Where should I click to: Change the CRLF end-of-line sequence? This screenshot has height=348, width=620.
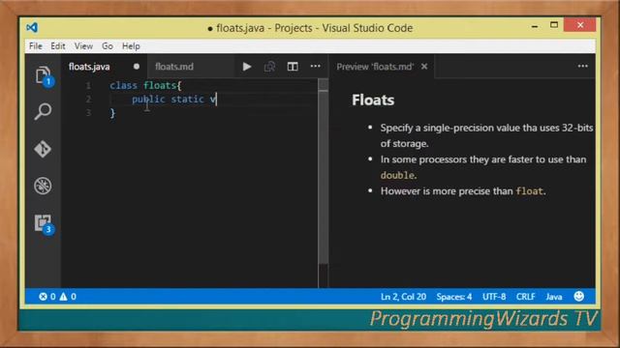coord(525,297)
